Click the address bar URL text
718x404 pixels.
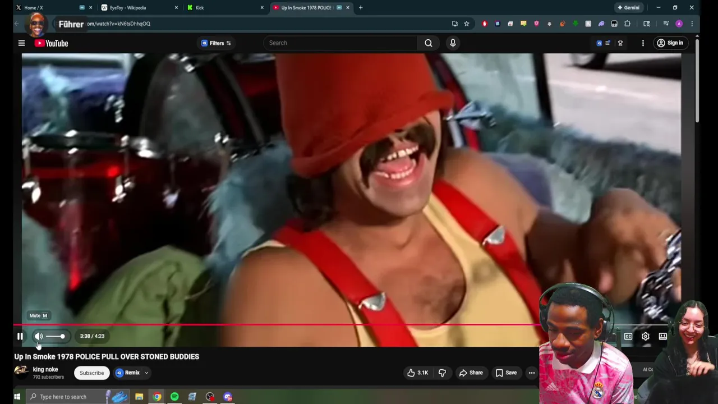pyautogui.click(x=118, y=24)
